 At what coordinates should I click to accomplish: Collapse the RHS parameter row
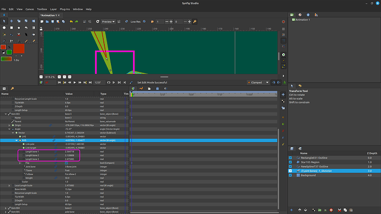pyautogui.click(x=17, y=141)
